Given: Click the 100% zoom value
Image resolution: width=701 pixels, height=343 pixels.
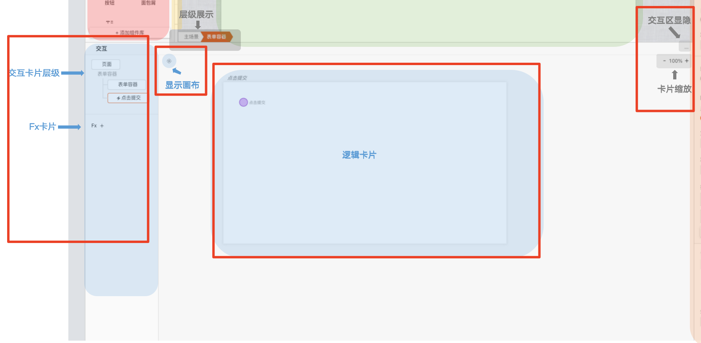Looking at the screenshot, I should [x=676, y=61].
